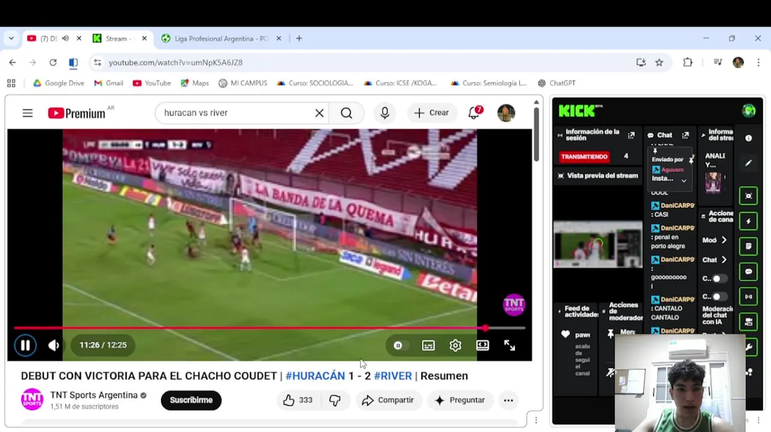Toggle Kick broadcast signal sidebar icon
771x432 pixels.
coord(748,296)
